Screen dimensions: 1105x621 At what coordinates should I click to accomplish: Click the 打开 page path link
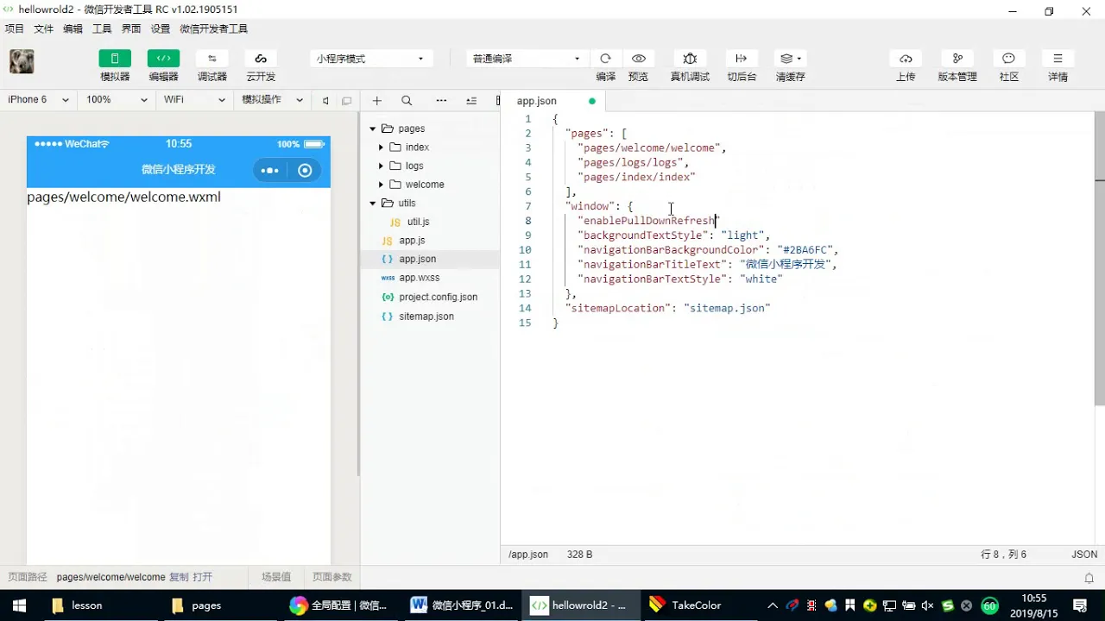(x=203, y=577)
